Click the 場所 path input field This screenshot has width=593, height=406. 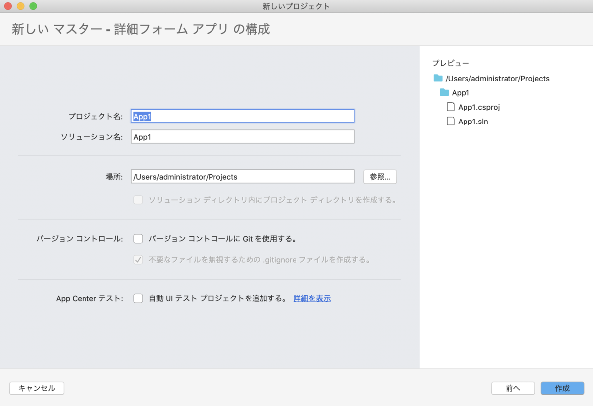coord(242,176)
